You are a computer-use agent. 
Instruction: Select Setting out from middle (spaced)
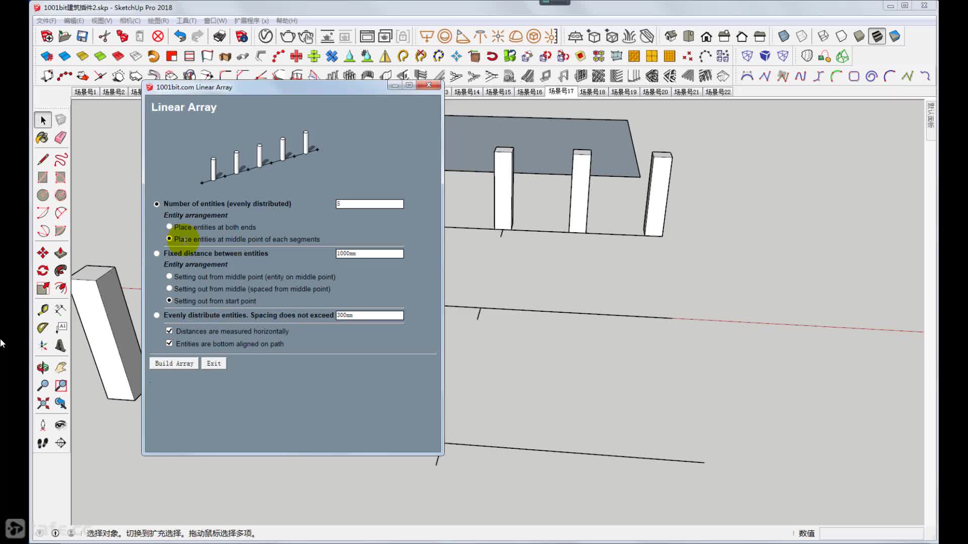tap(169, 289)
